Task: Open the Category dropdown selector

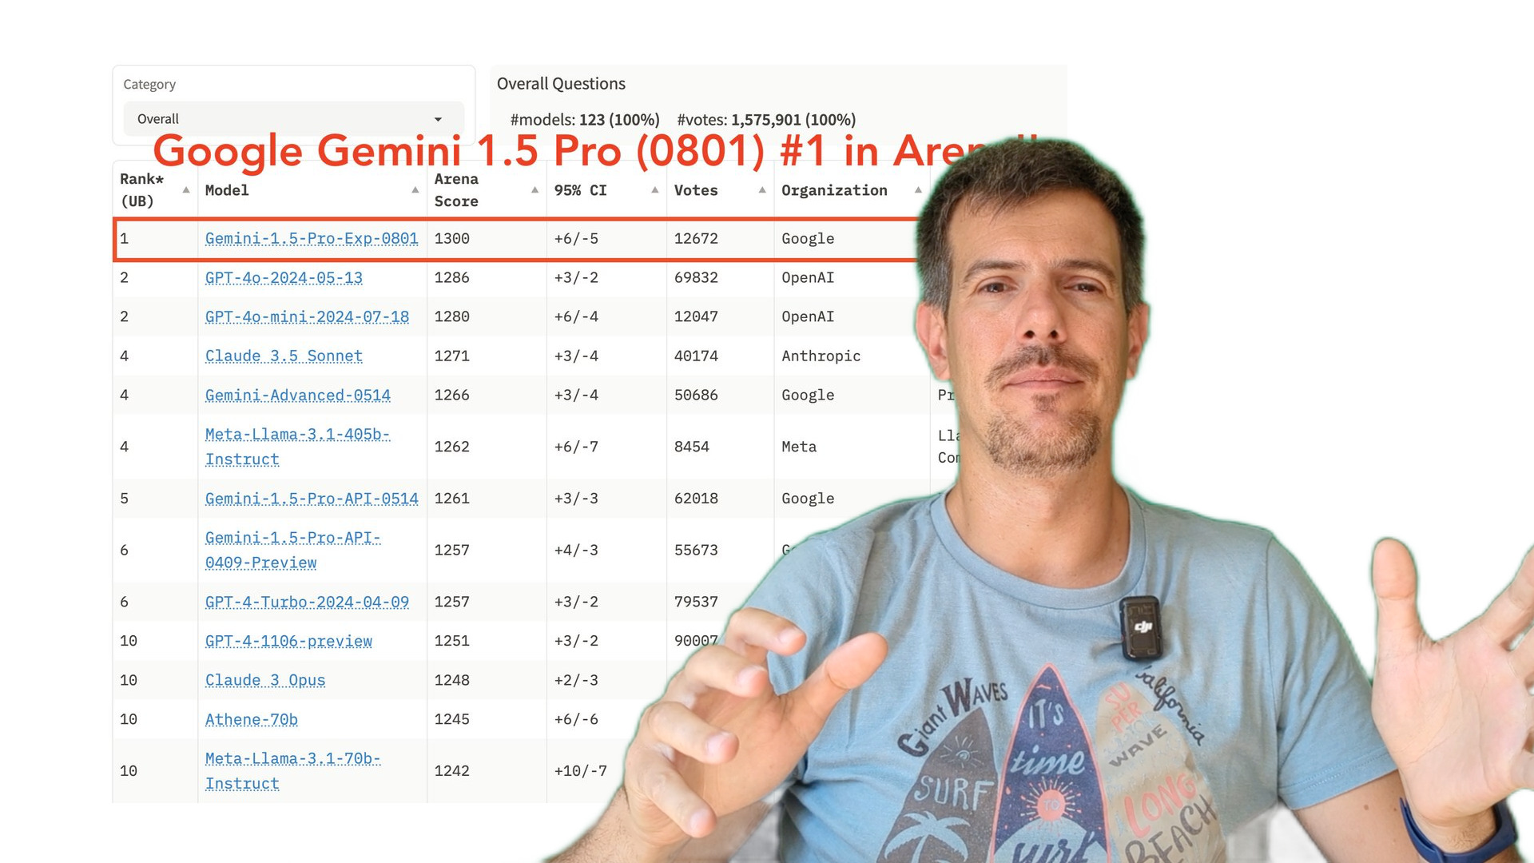Action: pyautogui.click(x=292, y=118)
